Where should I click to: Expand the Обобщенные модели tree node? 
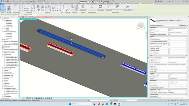(x=3, y=88)
